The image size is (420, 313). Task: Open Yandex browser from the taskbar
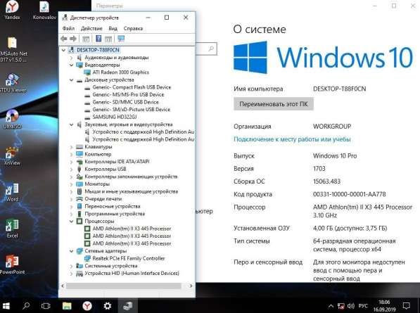(87, 306)
